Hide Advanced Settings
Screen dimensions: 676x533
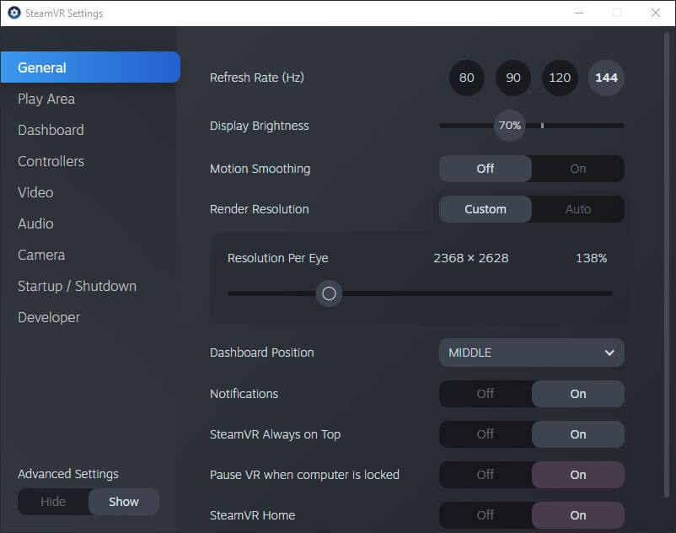pyautogui.click(x=53, y=502)
